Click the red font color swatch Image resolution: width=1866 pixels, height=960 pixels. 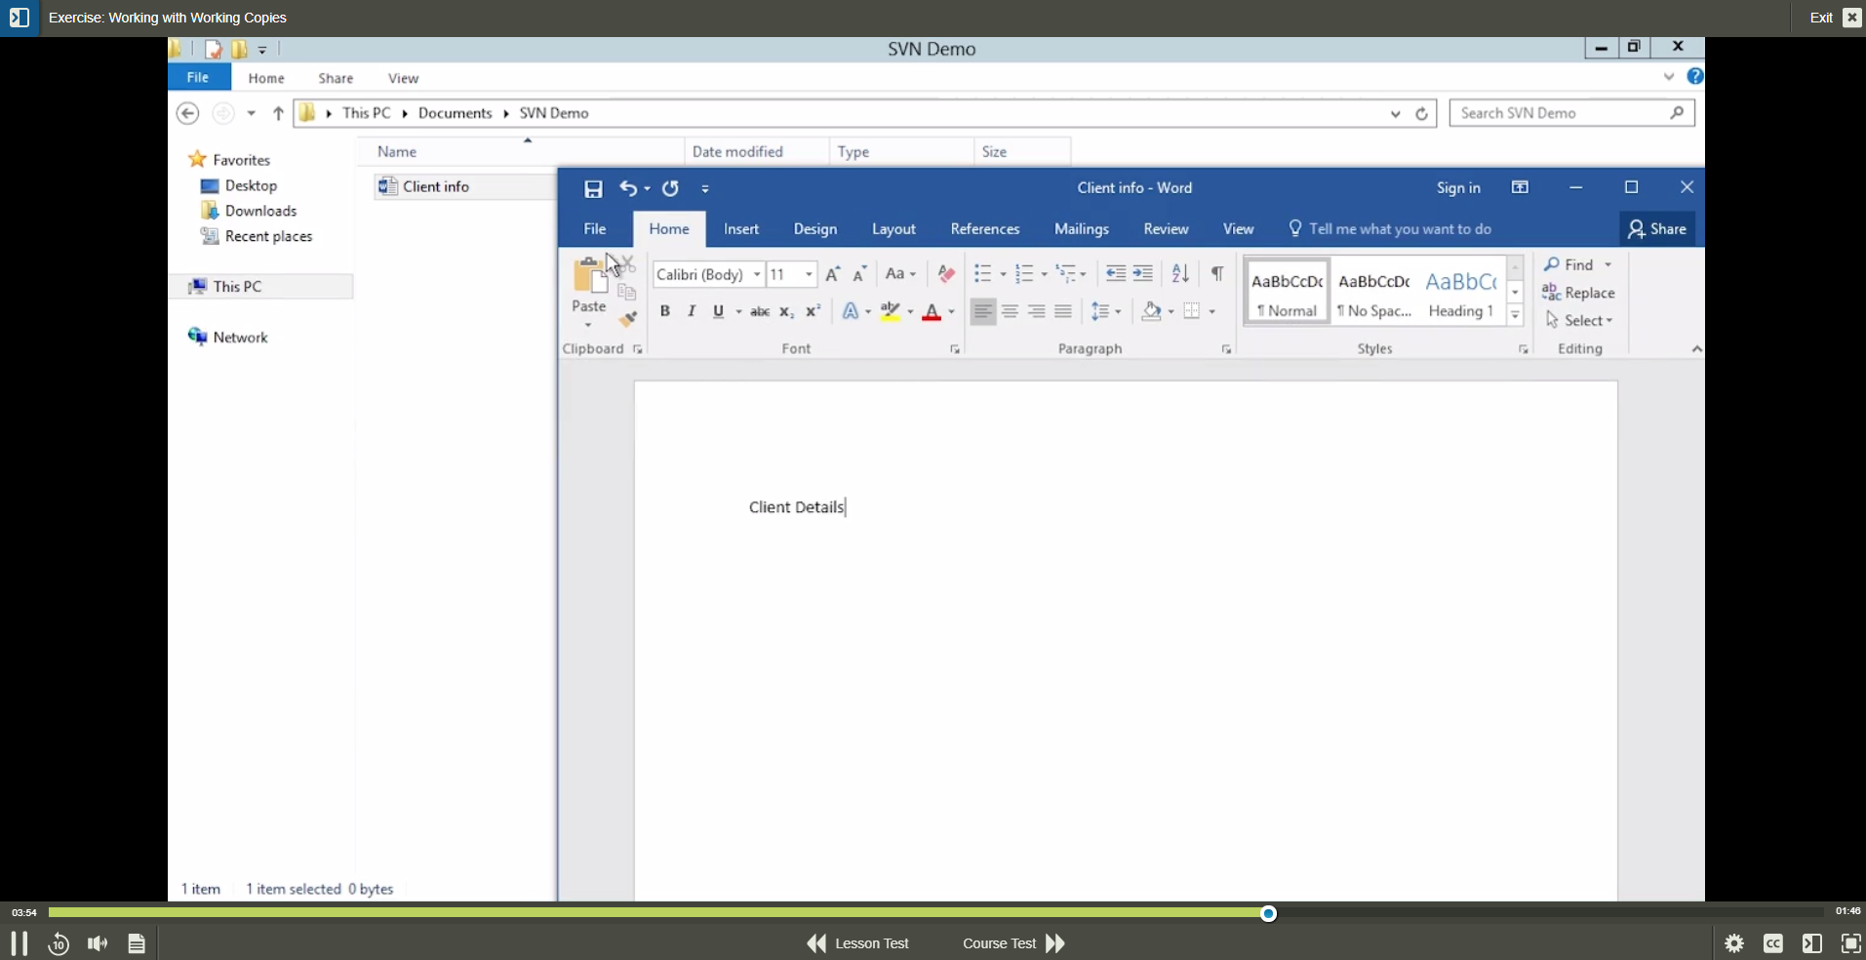point(932,312)
